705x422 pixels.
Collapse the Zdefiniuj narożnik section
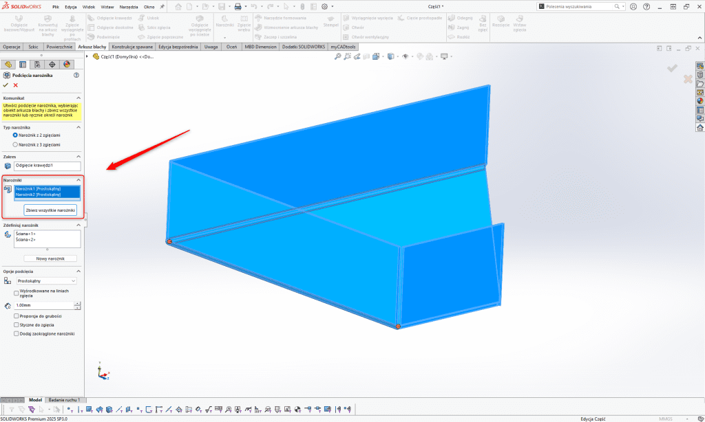(78, 225)
